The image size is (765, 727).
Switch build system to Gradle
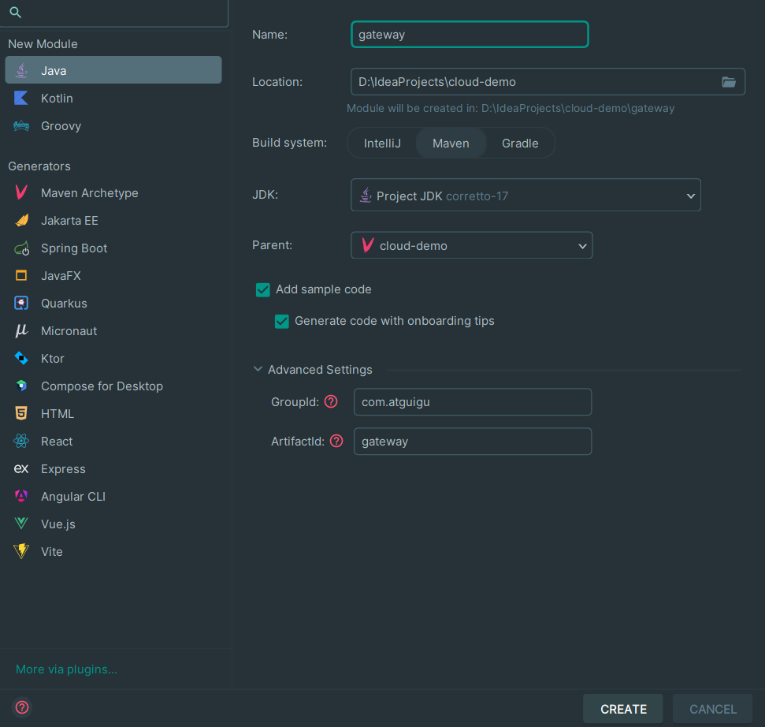coord(520,143)
